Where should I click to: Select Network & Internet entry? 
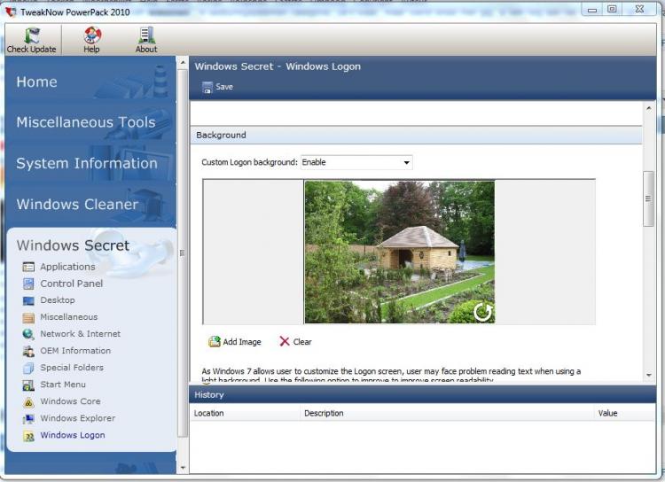80,334
